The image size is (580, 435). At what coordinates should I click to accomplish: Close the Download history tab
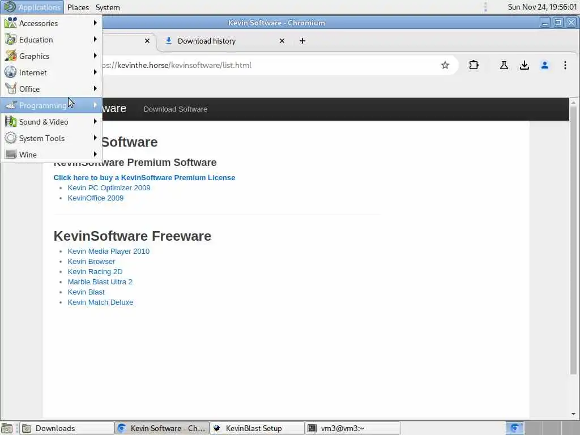(282, 41)
